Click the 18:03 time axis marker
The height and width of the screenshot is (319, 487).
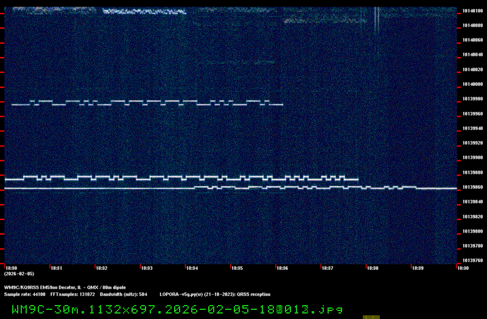click(x=147, y=268)
